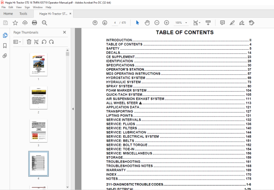Collapse the navigation pane arrow
The image size is (274, 190).
[73, 109]
